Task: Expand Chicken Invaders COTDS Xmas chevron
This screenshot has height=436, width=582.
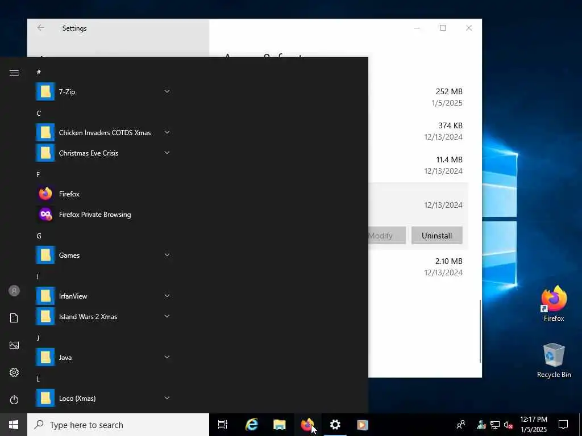Action: [x=167, y=132]
